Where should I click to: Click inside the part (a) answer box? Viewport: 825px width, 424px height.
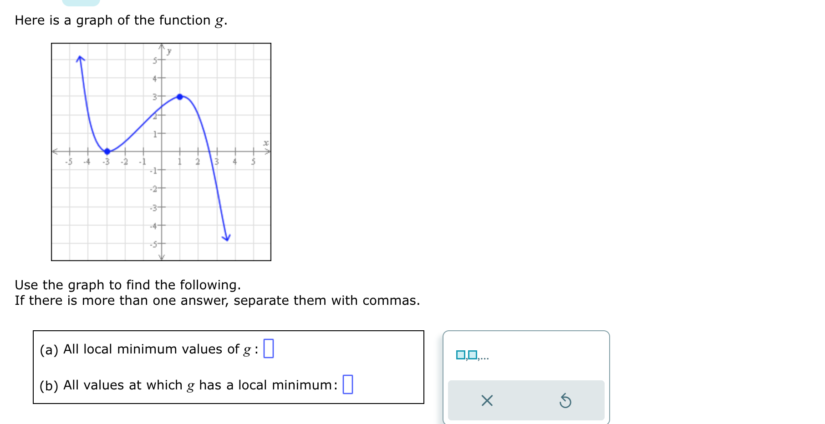point(268,349)
